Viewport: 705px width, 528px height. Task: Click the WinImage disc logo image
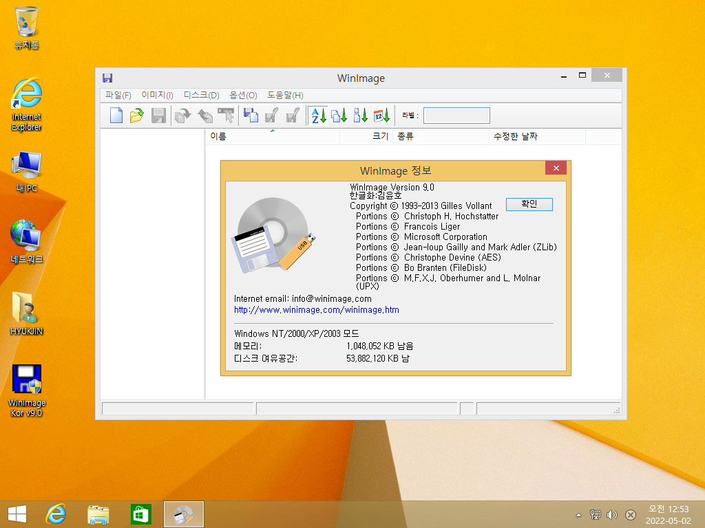click(x=273, y=234)
